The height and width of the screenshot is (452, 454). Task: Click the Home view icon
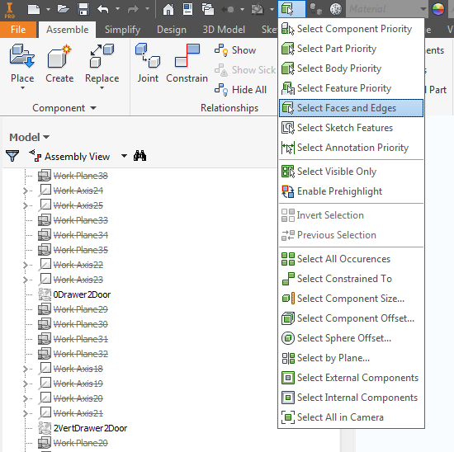pyautogui.click(x=168, y=9)
